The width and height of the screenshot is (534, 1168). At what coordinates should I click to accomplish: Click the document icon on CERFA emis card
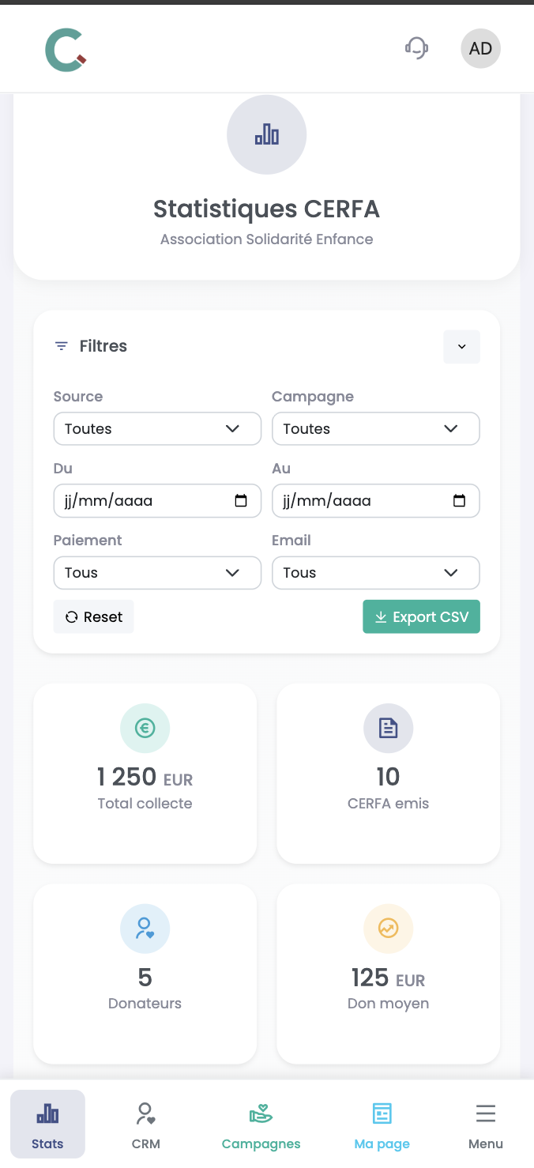pyautogui.click(x=388, y=728)
